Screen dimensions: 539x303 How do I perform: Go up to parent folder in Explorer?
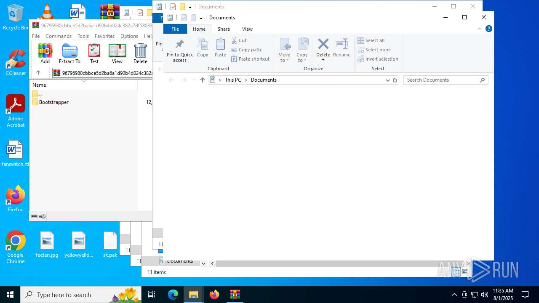(202, 80)
